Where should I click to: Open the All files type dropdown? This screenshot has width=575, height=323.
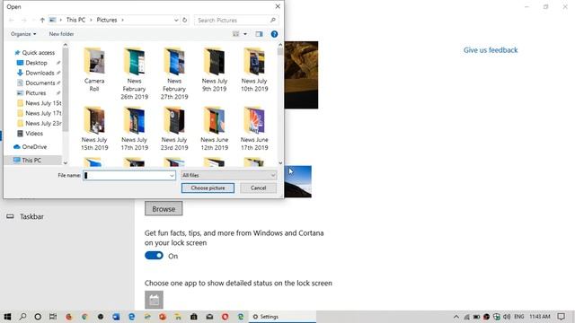228,176
